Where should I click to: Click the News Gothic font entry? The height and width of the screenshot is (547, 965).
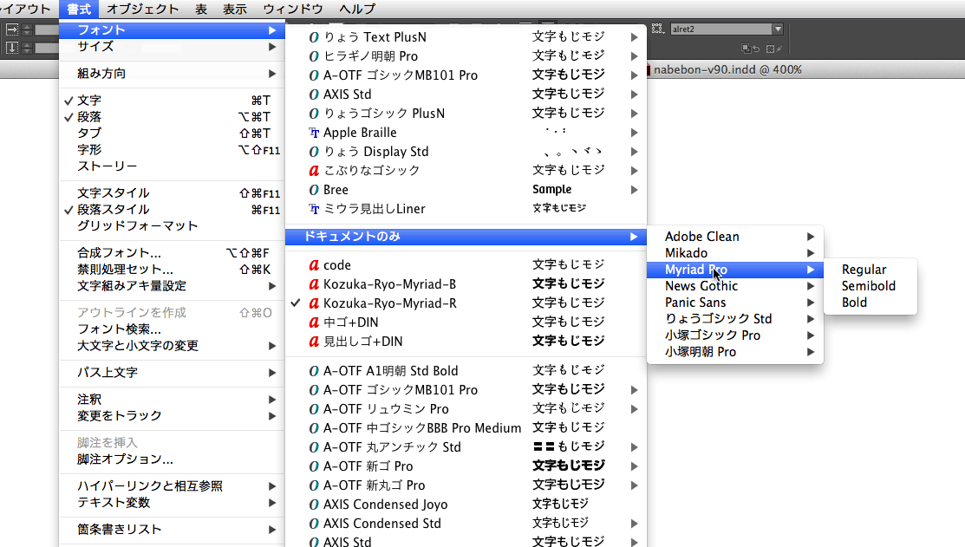(735, 286)
